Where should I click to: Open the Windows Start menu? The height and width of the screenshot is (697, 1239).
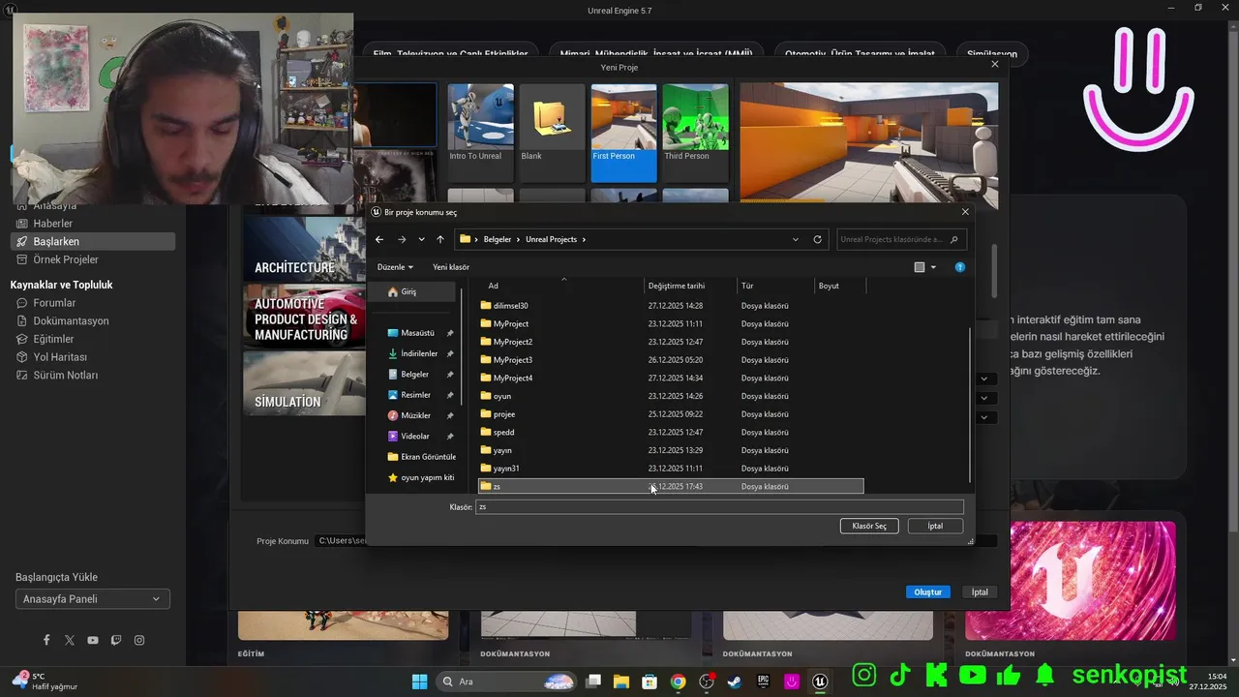[x=419, y=682]
